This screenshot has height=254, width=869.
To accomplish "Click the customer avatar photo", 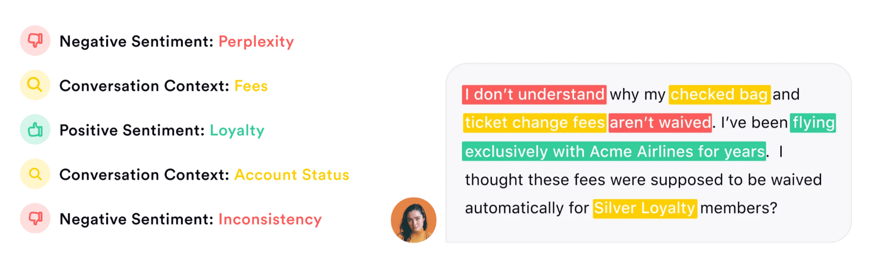I will click(413, 220).
